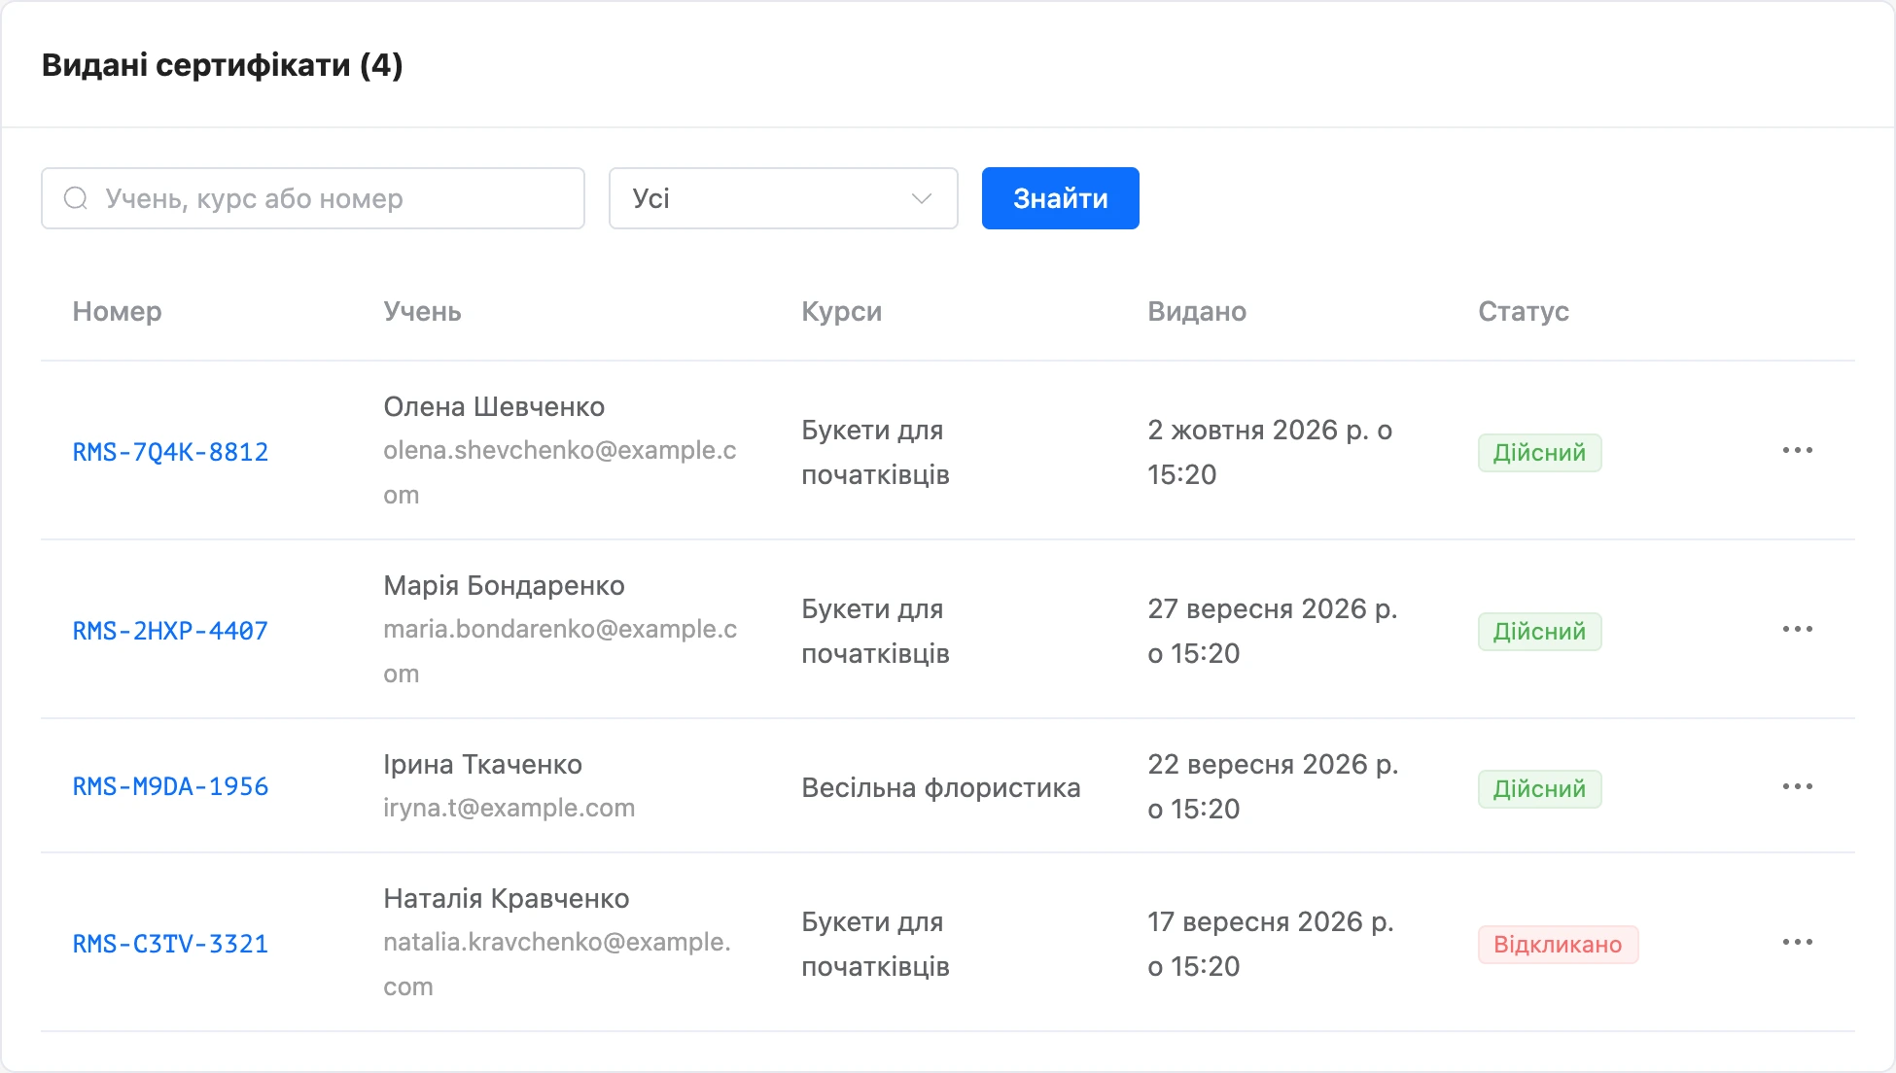Image resolution: width=1896 pixels, height=1073 pixels.
Task: Click the Курси column header
Action: (841, 311)
